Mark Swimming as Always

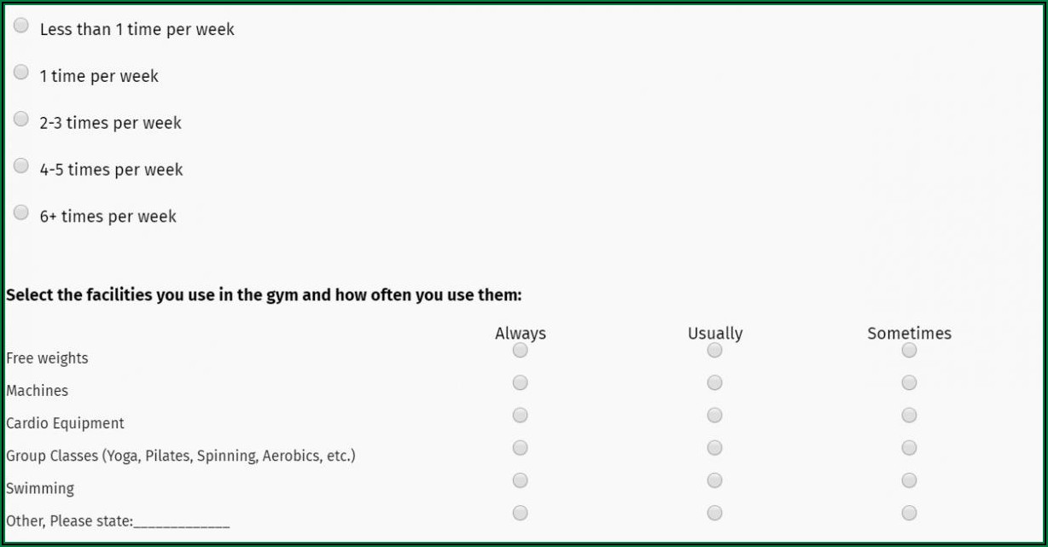[x=521, y=480]
